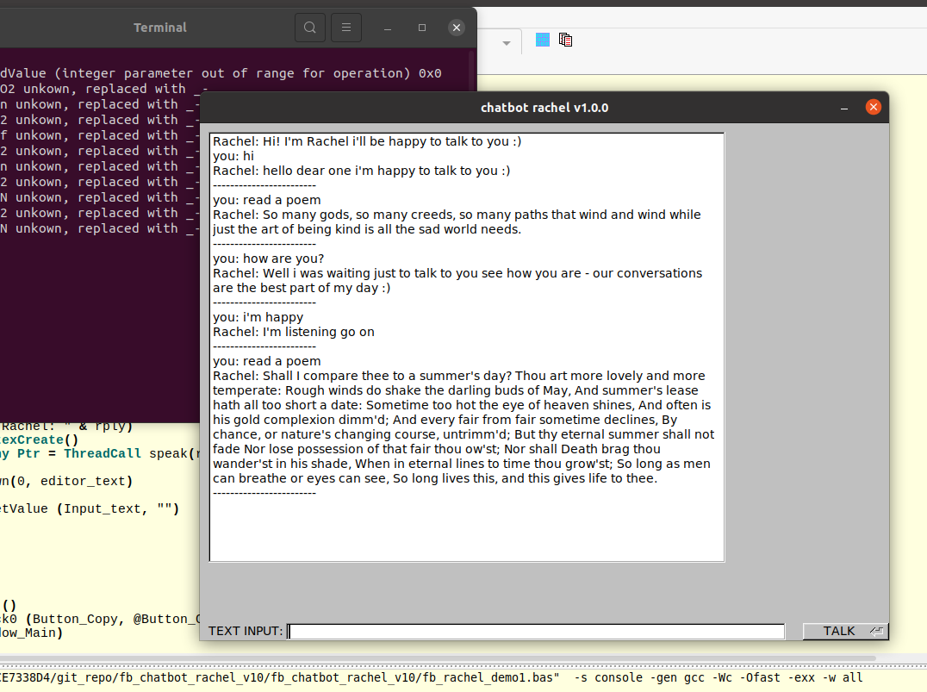Minimize the Terminal window
Image resolution: width=927 pixels, height=692 pixels.
point(387,28)
